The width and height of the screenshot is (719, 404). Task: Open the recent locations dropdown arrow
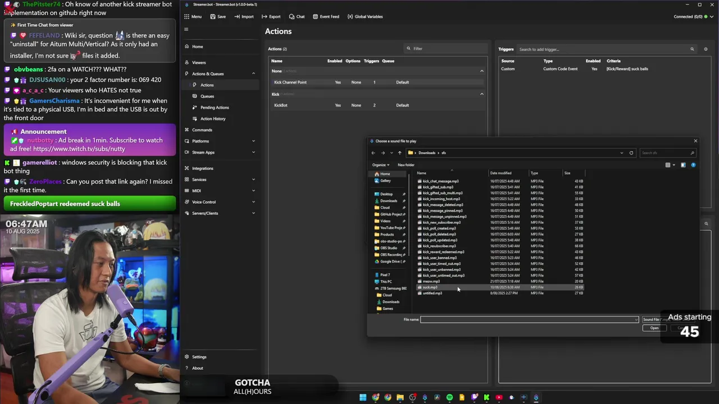[x=392, y=153]
